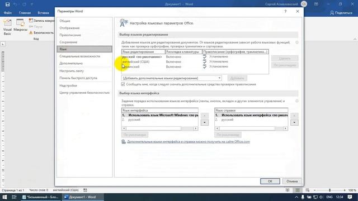Click zoom in plus on status bar
Viewport: 358px width, 201px height.
coord(345,190)
